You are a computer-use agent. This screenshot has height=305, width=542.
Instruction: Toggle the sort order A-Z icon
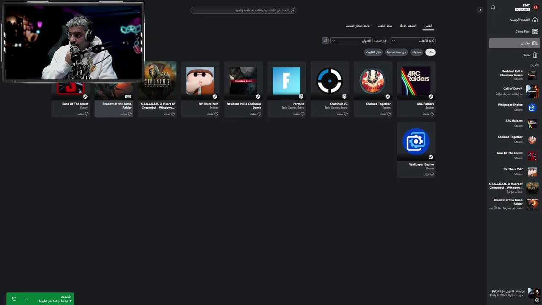325,41
